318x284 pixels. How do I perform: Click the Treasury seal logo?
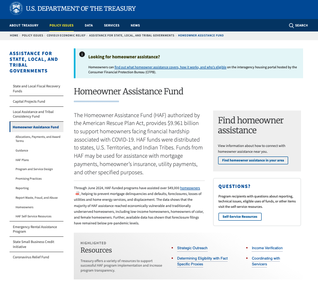[16, 8]
